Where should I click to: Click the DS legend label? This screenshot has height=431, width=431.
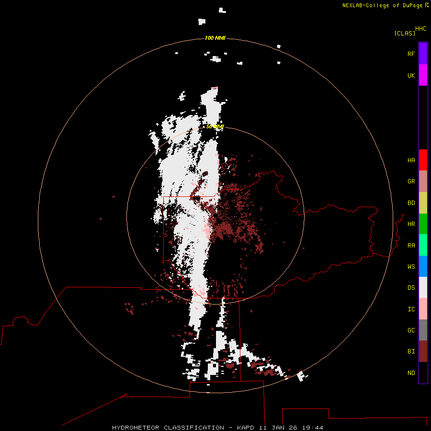(x=411, y=288)
